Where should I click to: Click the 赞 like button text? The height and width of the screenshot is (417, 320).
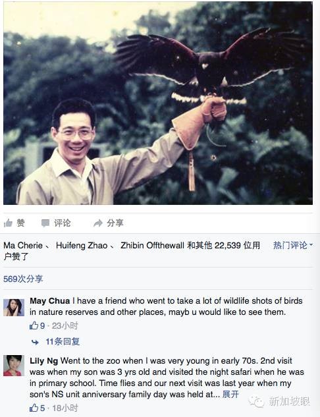click(x=20, y=223)
